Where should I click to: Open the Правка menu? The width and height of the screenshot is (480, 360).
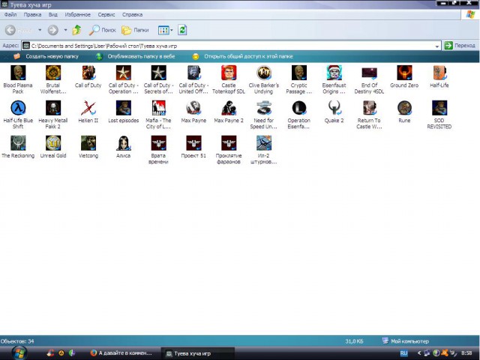[32, 15]
